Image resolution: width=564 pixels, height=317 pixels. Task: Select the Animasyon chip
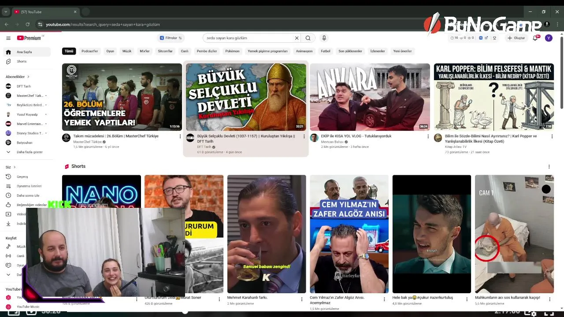[304, 51]
